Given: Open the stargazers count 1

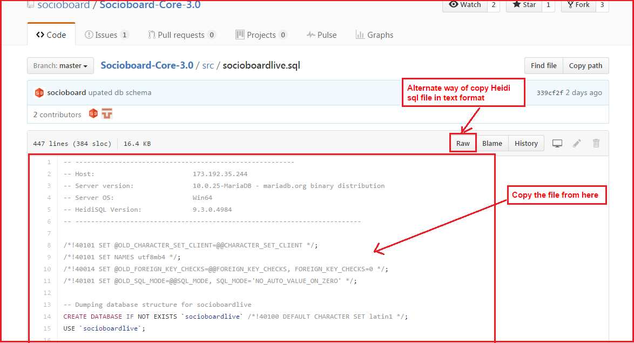Looking at the screenshot, I should coord(548,5).
